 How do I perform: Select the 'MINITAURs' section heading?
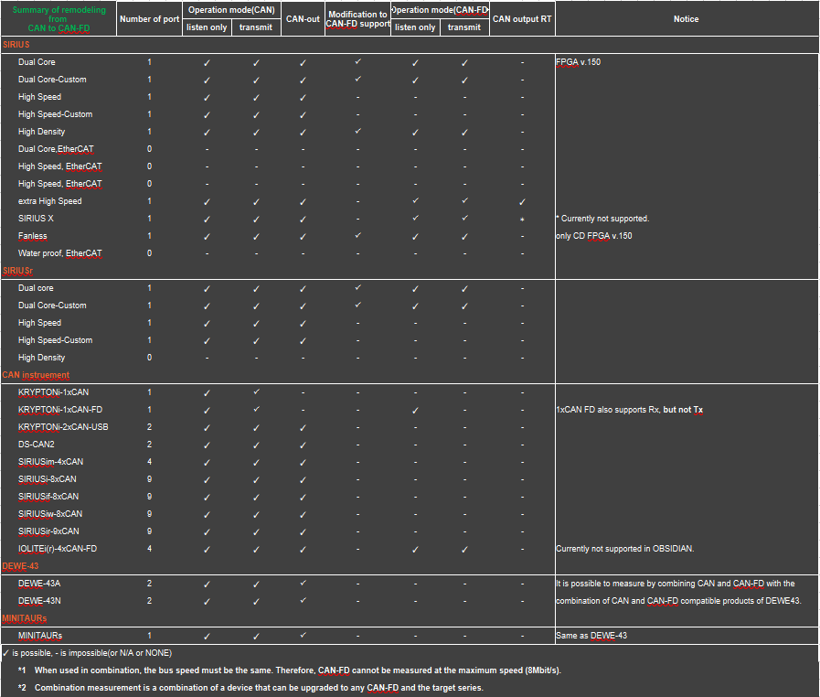tap(25, 618)
